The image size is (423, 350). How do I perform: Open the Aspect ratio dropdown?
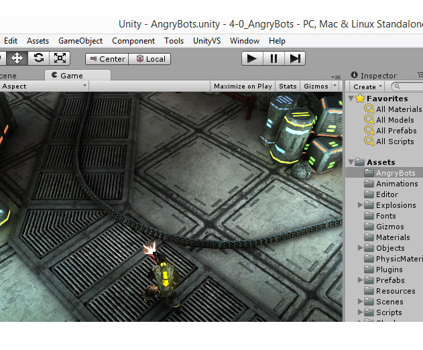[43, 86]
